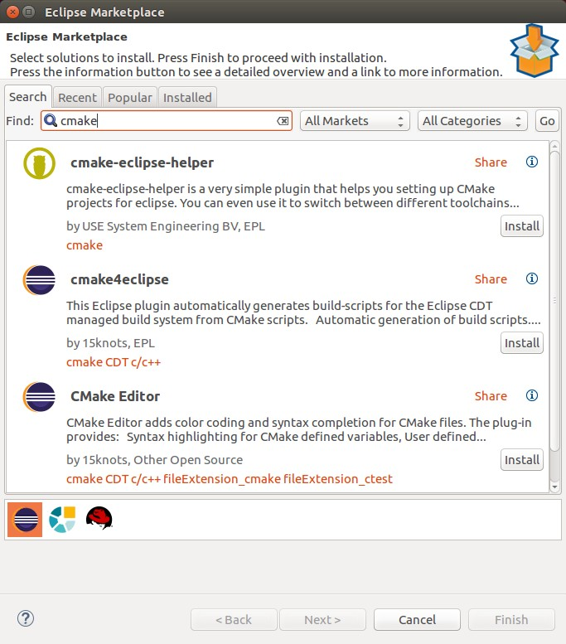The height and width of the screenshot is (644, 566).
Task: Click the results list vertical scrollbar thumb
Action: pos(554,302)
